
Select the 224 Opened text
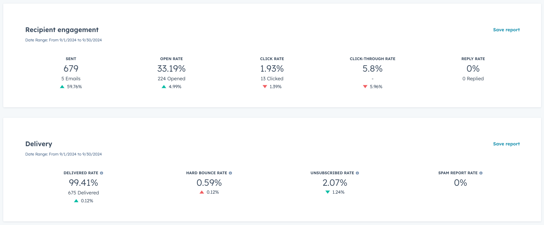point(171,78)
